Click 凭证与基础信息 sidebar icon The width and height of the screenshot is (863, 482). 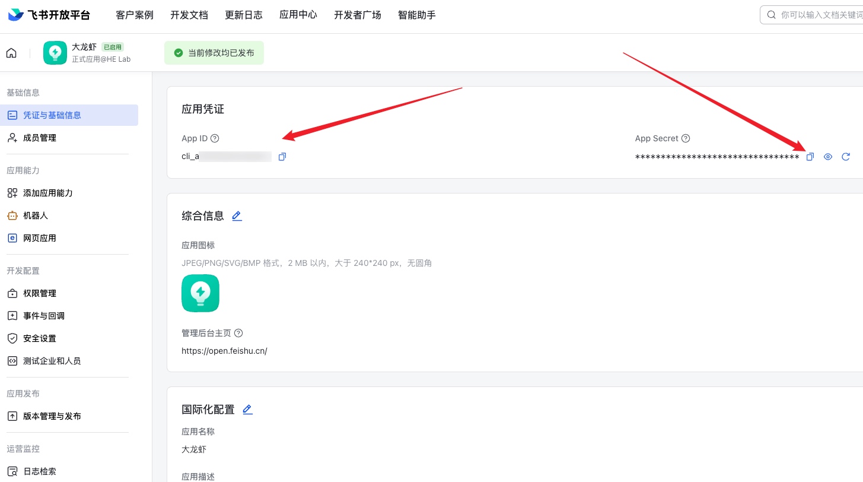12,115
